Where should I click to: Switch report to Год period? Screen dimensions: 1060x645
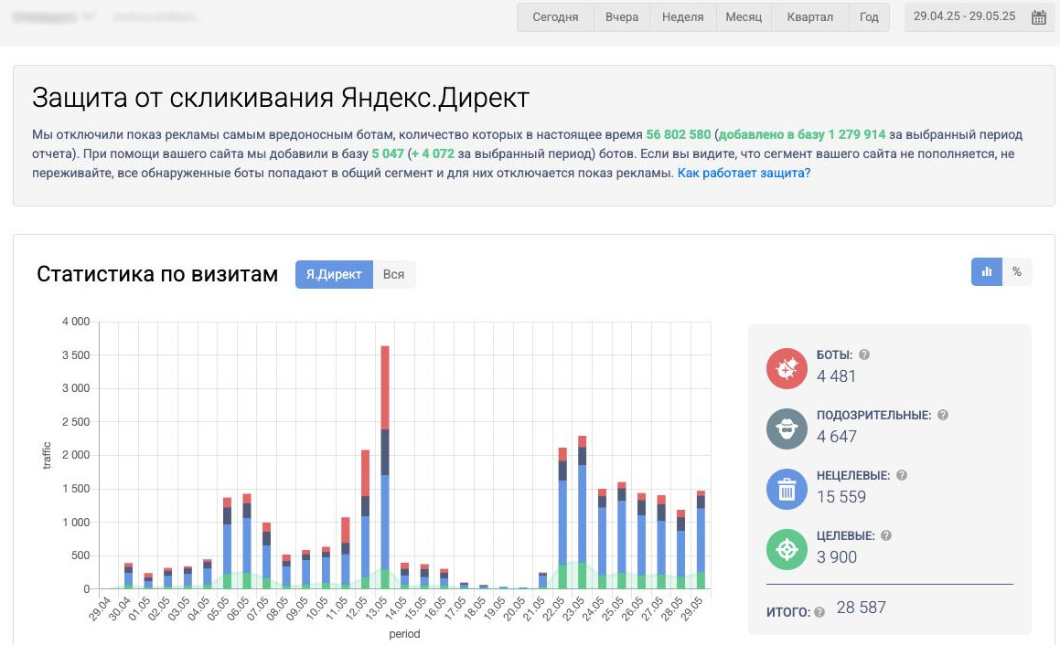pyautogui.click(x=870, y=16)
